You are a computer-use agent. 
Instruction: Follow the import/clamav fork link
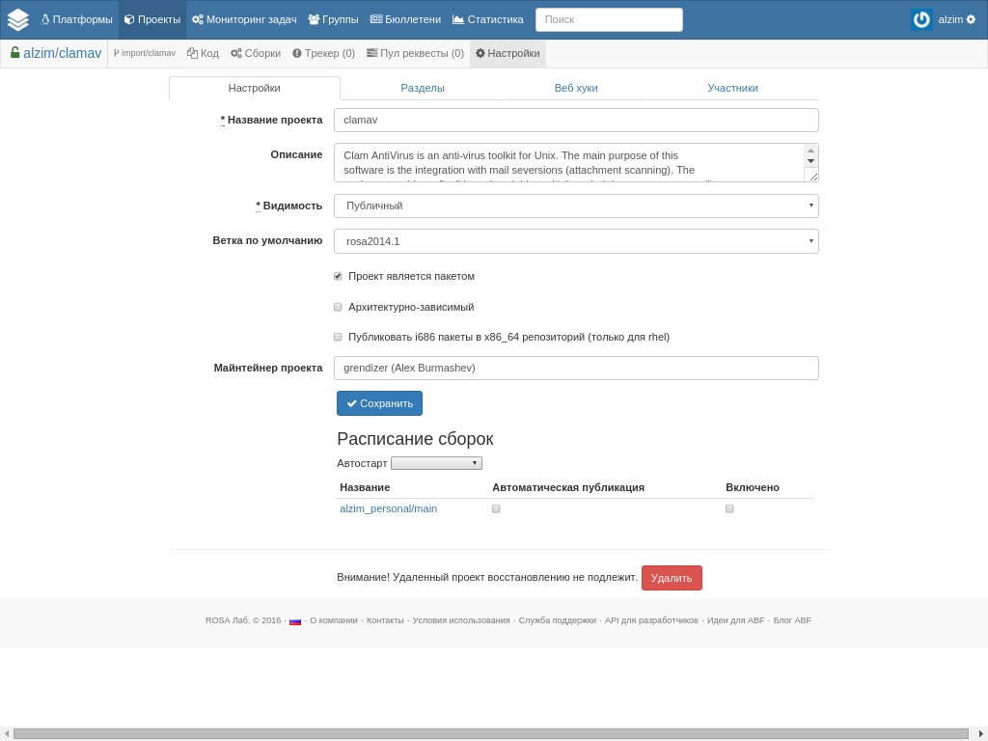[145, 53]
